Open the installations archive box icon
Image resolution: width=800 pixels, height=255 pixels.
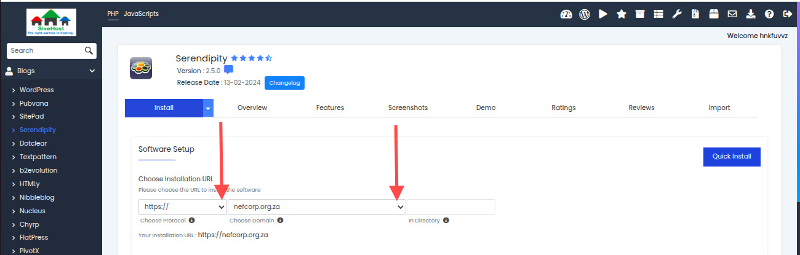tap(640, 14)
